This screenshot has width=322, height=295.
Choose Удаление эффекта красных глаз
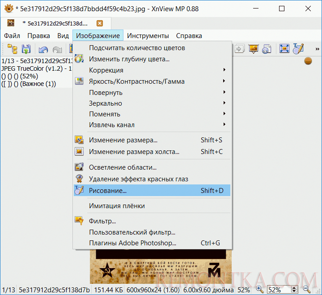152,179
